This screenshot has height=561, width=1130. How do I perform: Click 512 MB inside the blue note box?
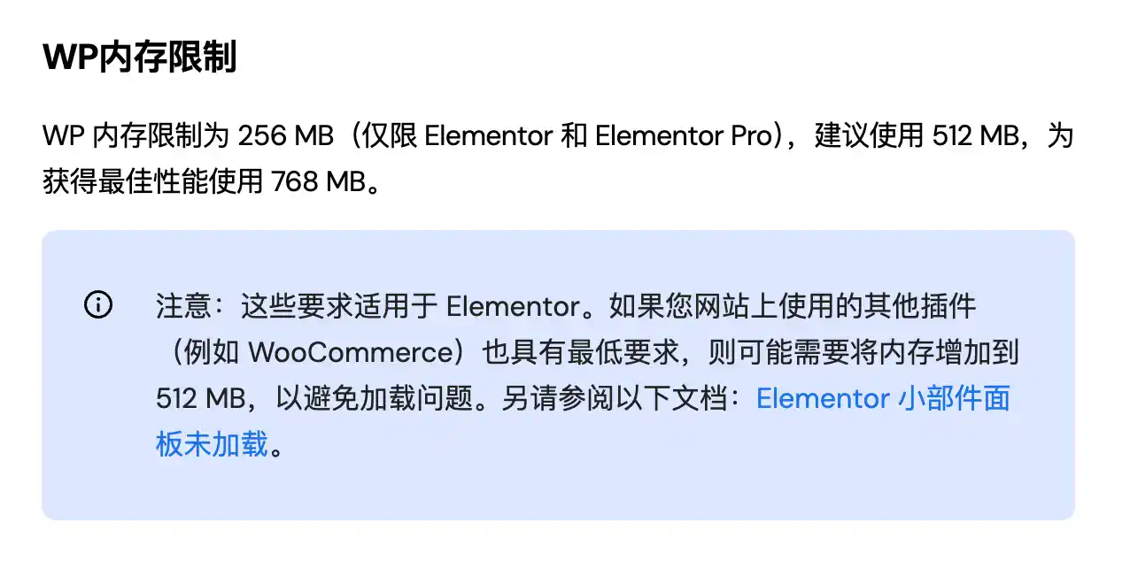tap(202, 398)
